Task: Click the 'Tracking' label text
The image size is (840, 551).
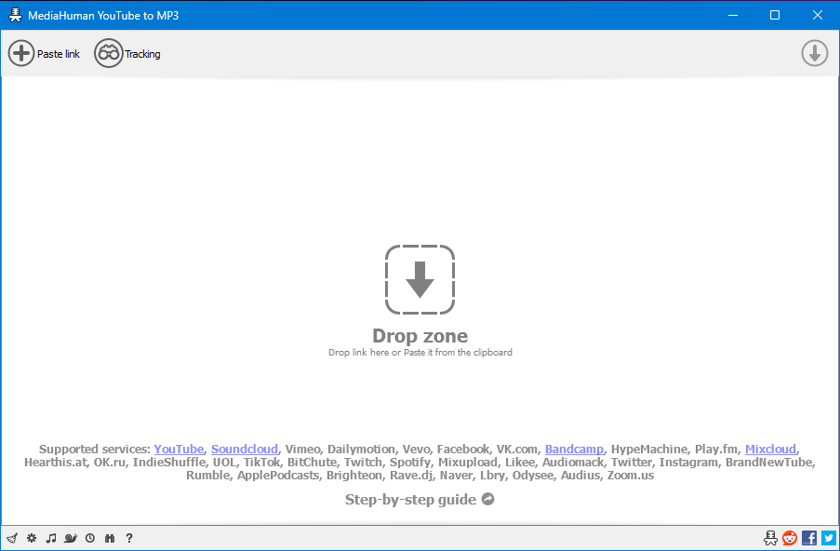Action: [142, 54]
